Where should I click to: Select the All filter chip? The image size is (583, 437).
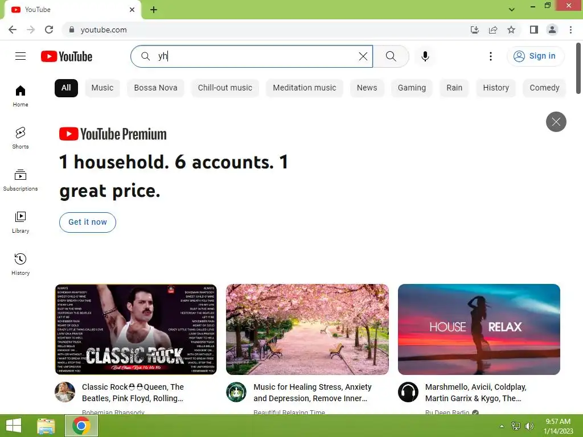66,88
